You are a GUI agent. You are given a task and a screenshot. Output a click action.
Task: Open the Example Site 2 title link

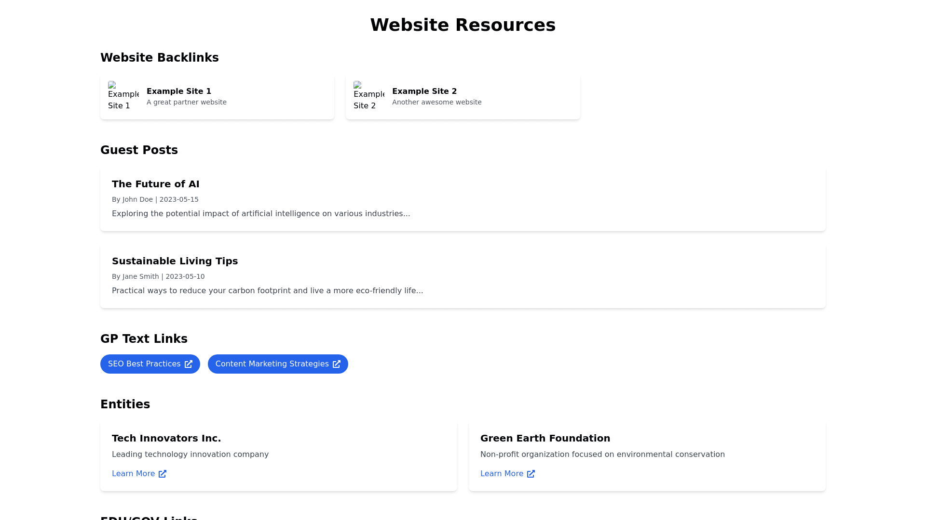point(424,91)
